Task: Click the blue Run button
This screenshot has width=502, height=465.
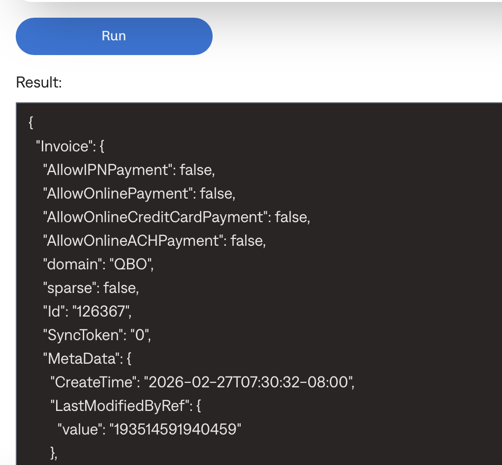Action: point(114,36)
